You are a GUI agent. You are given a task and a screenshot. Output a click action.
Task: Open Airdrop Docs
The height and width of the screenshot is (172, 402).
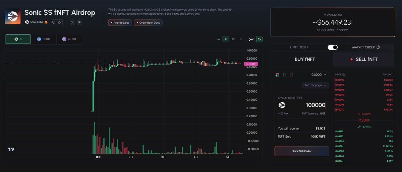click(x=120, y=23)
